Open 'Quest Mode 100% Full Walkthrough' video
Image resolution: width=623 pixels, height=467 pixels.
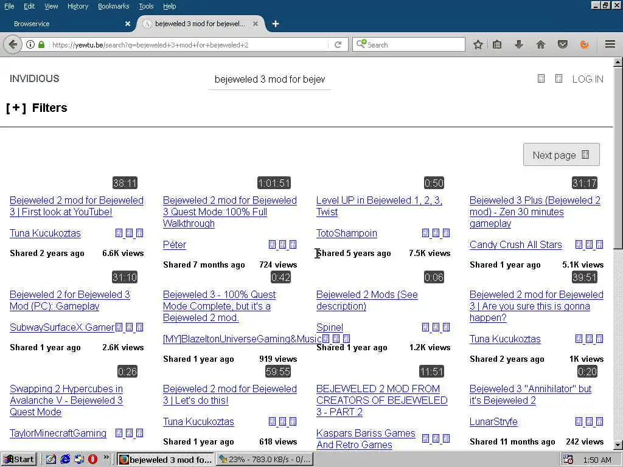click(x=229, y=212)
